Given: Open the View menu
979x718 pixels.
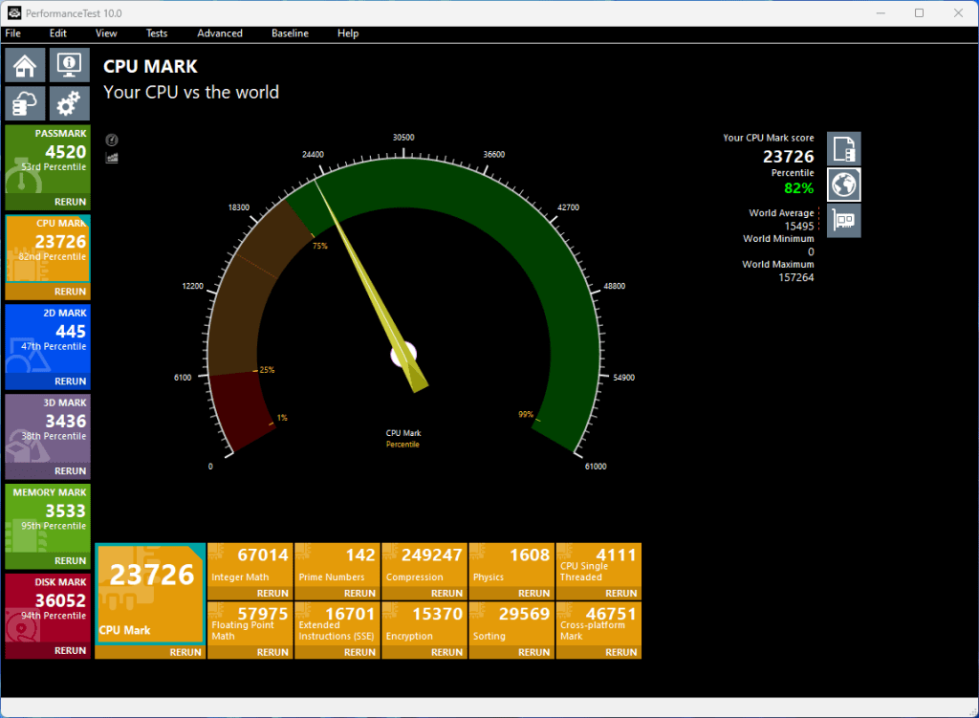Looking at the screenshot, I should pos(106,33).
